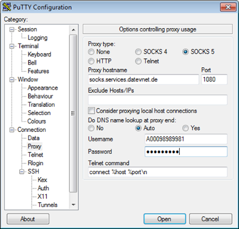The image size is (239, 229).
Task: Open the Terminal category
Action: (x=28, y=46)
